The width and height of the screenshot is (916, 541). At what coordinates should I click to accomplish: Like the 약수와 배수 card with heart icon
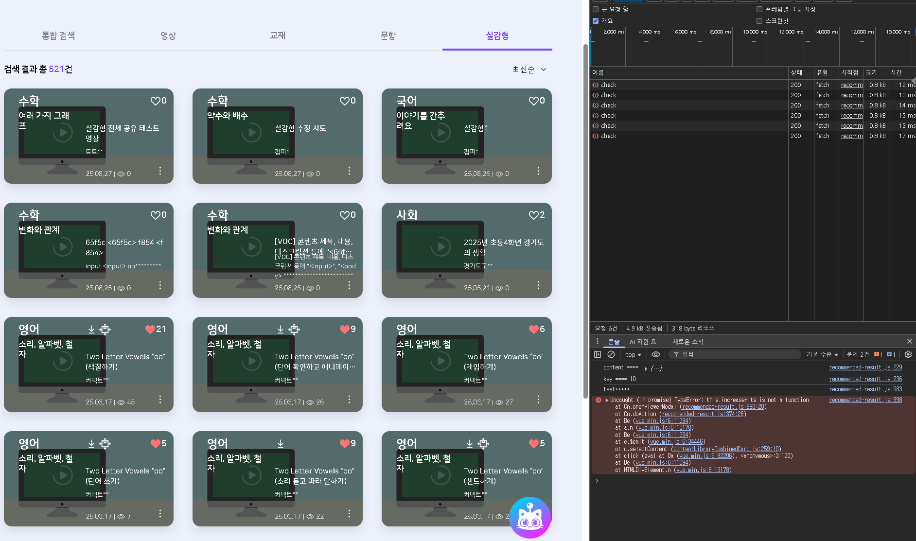[345, 101]
